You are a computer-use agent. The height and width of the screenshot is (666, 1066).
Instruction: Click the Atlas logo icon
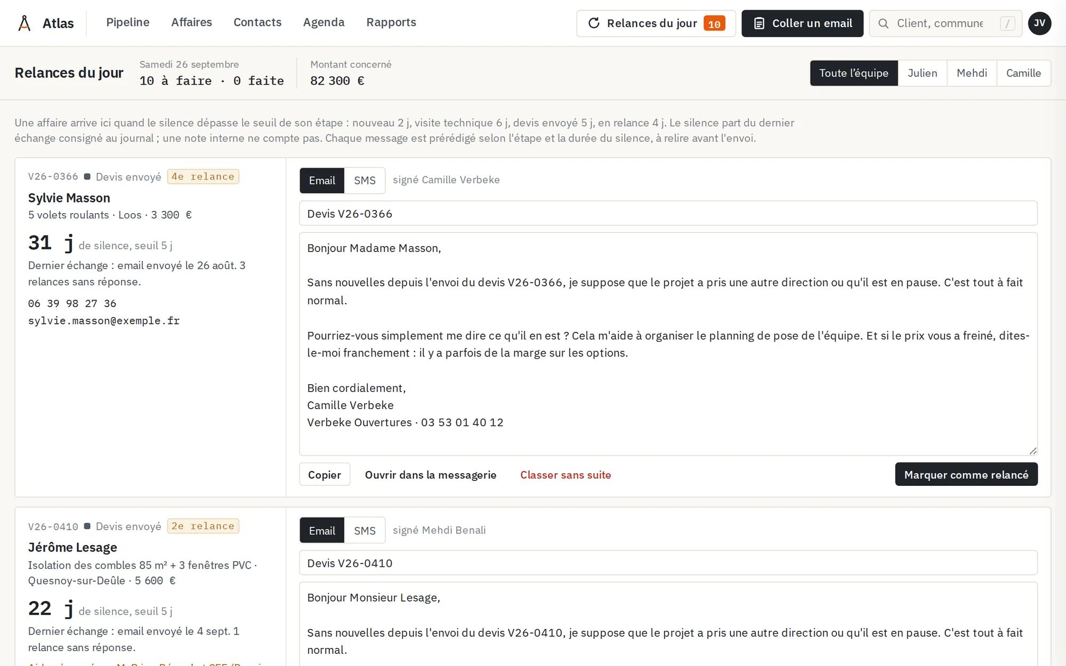24,23
